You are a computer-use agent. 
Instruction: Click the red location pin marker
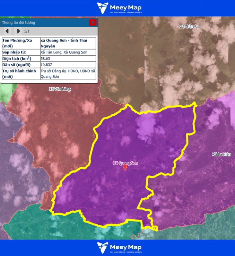click(125, 167)
